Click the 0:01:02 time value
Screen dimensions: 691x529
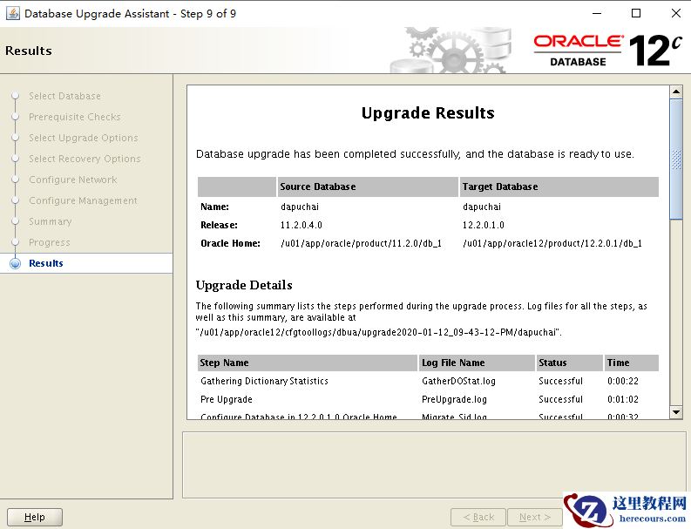pyautogui.click(x=623, y=399)
